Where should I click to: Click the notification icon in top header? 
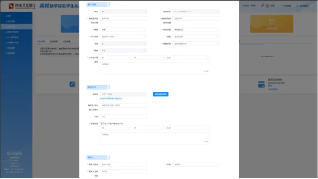[262, 6]
